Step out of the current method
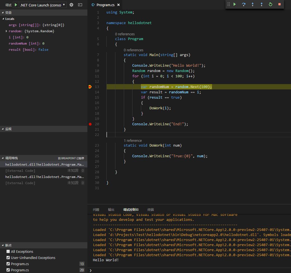291x273 pixels. pyautogui.click(x=261, y=4)
